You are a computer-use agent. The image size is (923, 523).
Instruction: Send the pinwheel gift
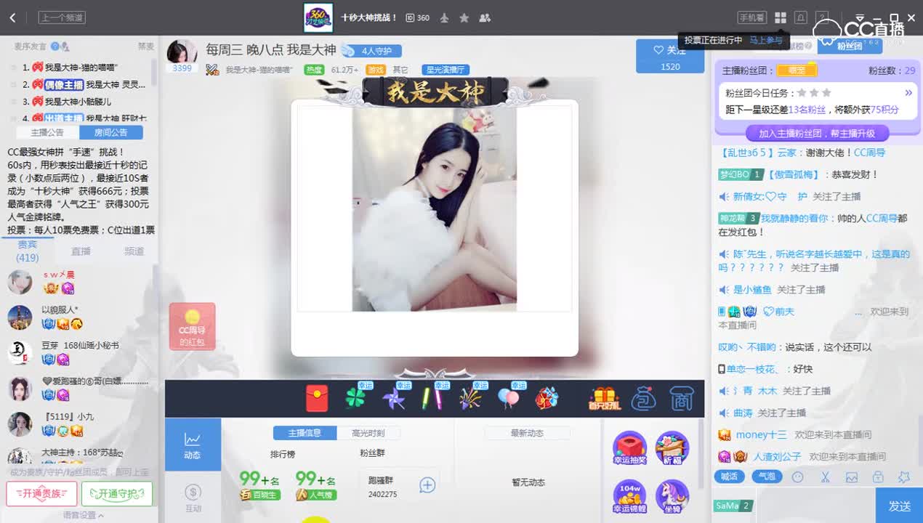coord(394,398)
